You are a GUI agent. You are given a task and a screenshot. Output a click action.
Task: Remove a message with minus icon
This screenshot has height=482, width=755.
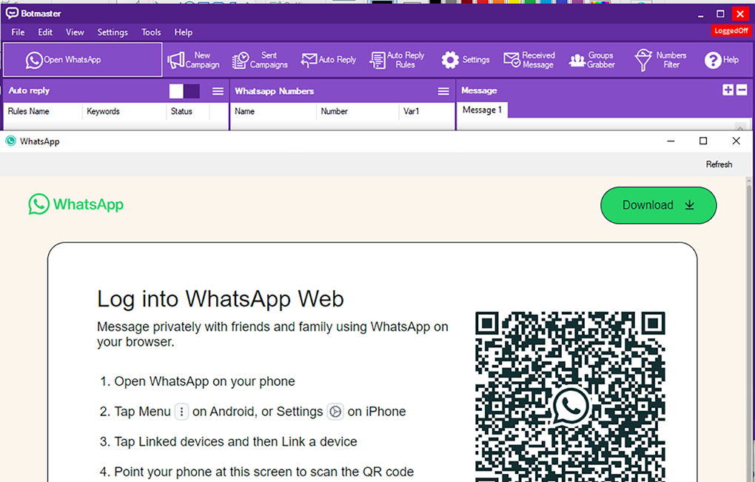[x=742, y=90]
